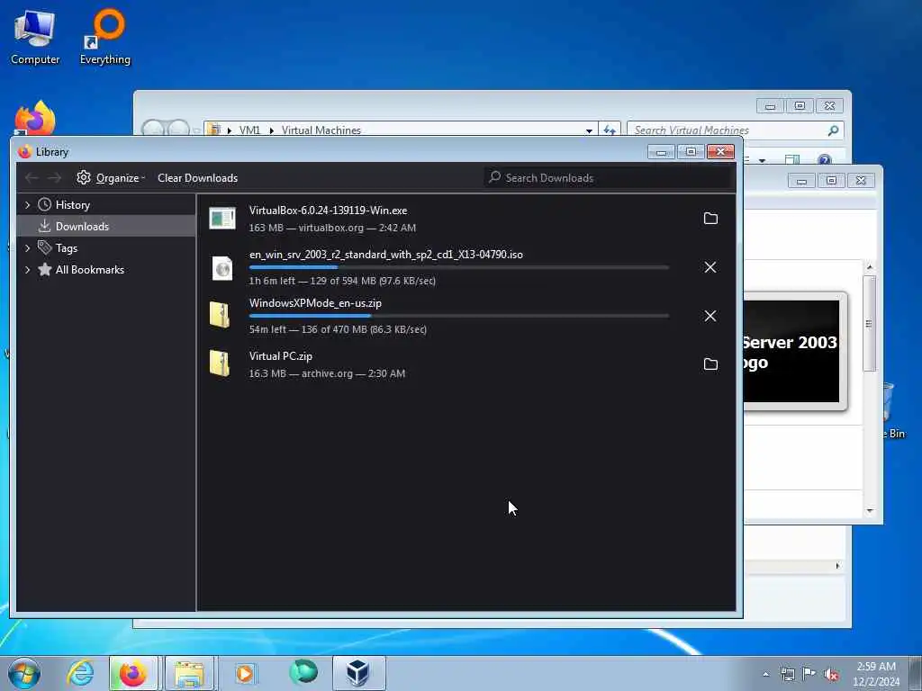Image resolution: width=922 pixels, height=691 pixels.
Task: Click horizontal scrollbar right arrow in Explorer
Action: coord(837,566)
